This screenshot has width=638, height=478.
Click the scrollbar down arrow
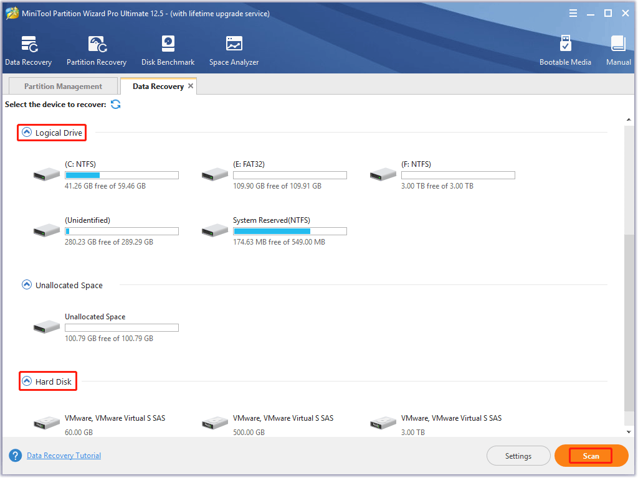(629, 432)
